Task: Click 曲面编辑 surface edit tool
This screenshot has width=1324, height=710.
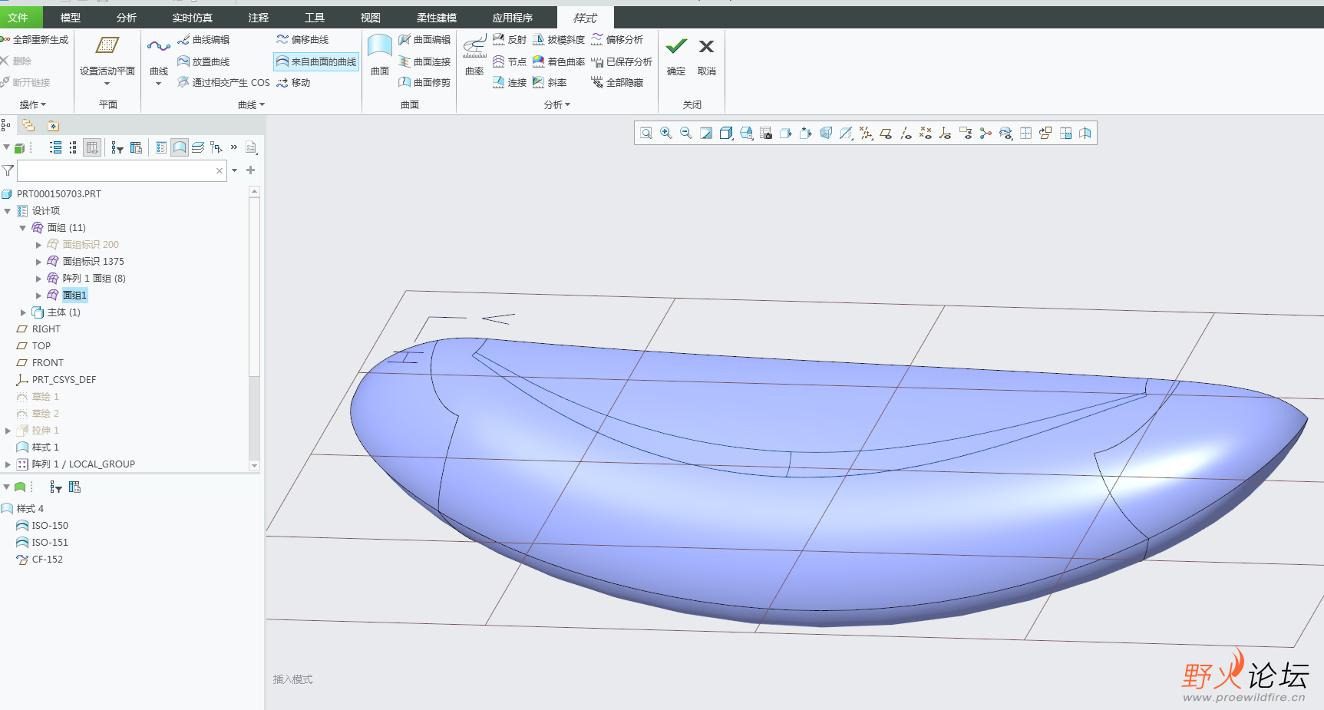Action: pyautogui.click(x=424, y=40)
